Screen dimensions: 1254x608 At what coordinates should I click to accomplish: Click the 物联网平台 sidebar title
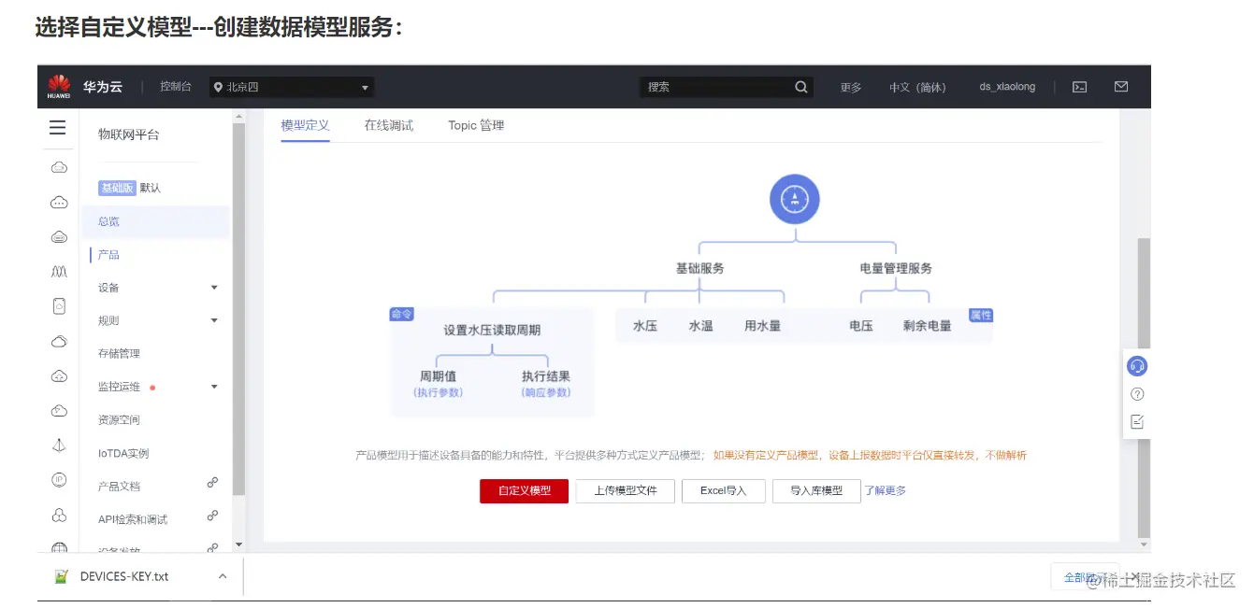tap(129, 134)
